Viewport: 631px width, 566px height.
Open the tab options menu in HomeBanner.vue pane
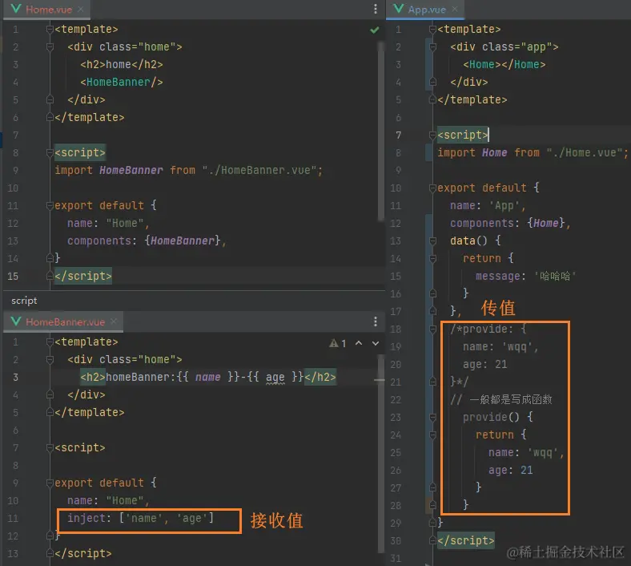[x=375, y=321]
